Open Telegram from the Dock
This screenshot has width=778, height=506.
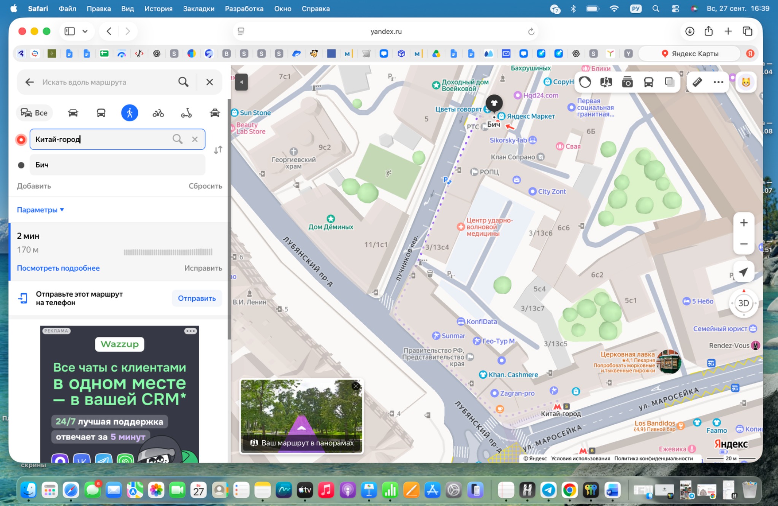(548, 490)
